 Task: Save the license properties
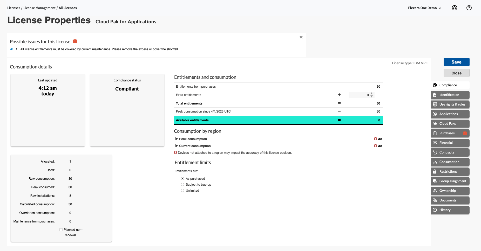tap(456, 62)
